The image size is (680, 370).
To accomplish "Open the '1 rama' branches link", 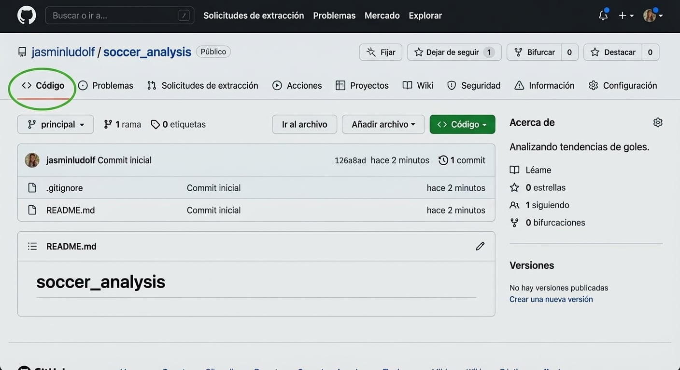I will pyautogui.click(x=123, y=124).
